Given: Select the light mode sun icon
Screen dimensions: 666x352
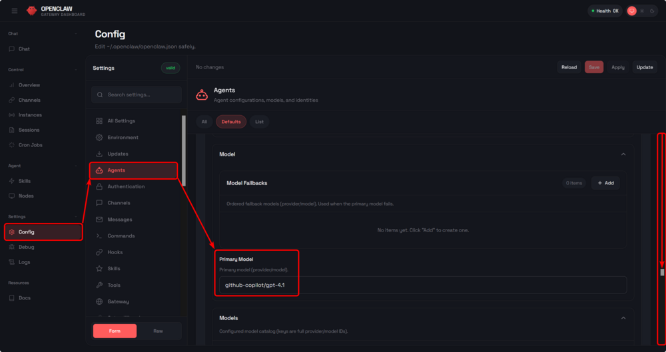Looking at the screenshot, I should 642,11.
